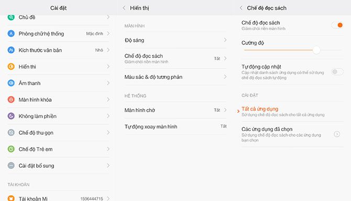Open Cài đặt bổ sung settings
351x201 pixels.
pyautogui.click(x=59, y=165)
